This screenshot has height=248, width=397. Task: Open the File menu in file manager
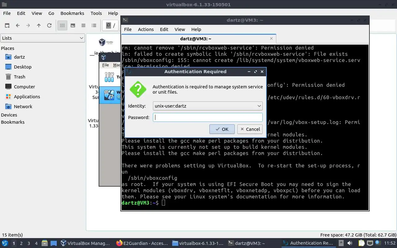(x=7, y=13)
